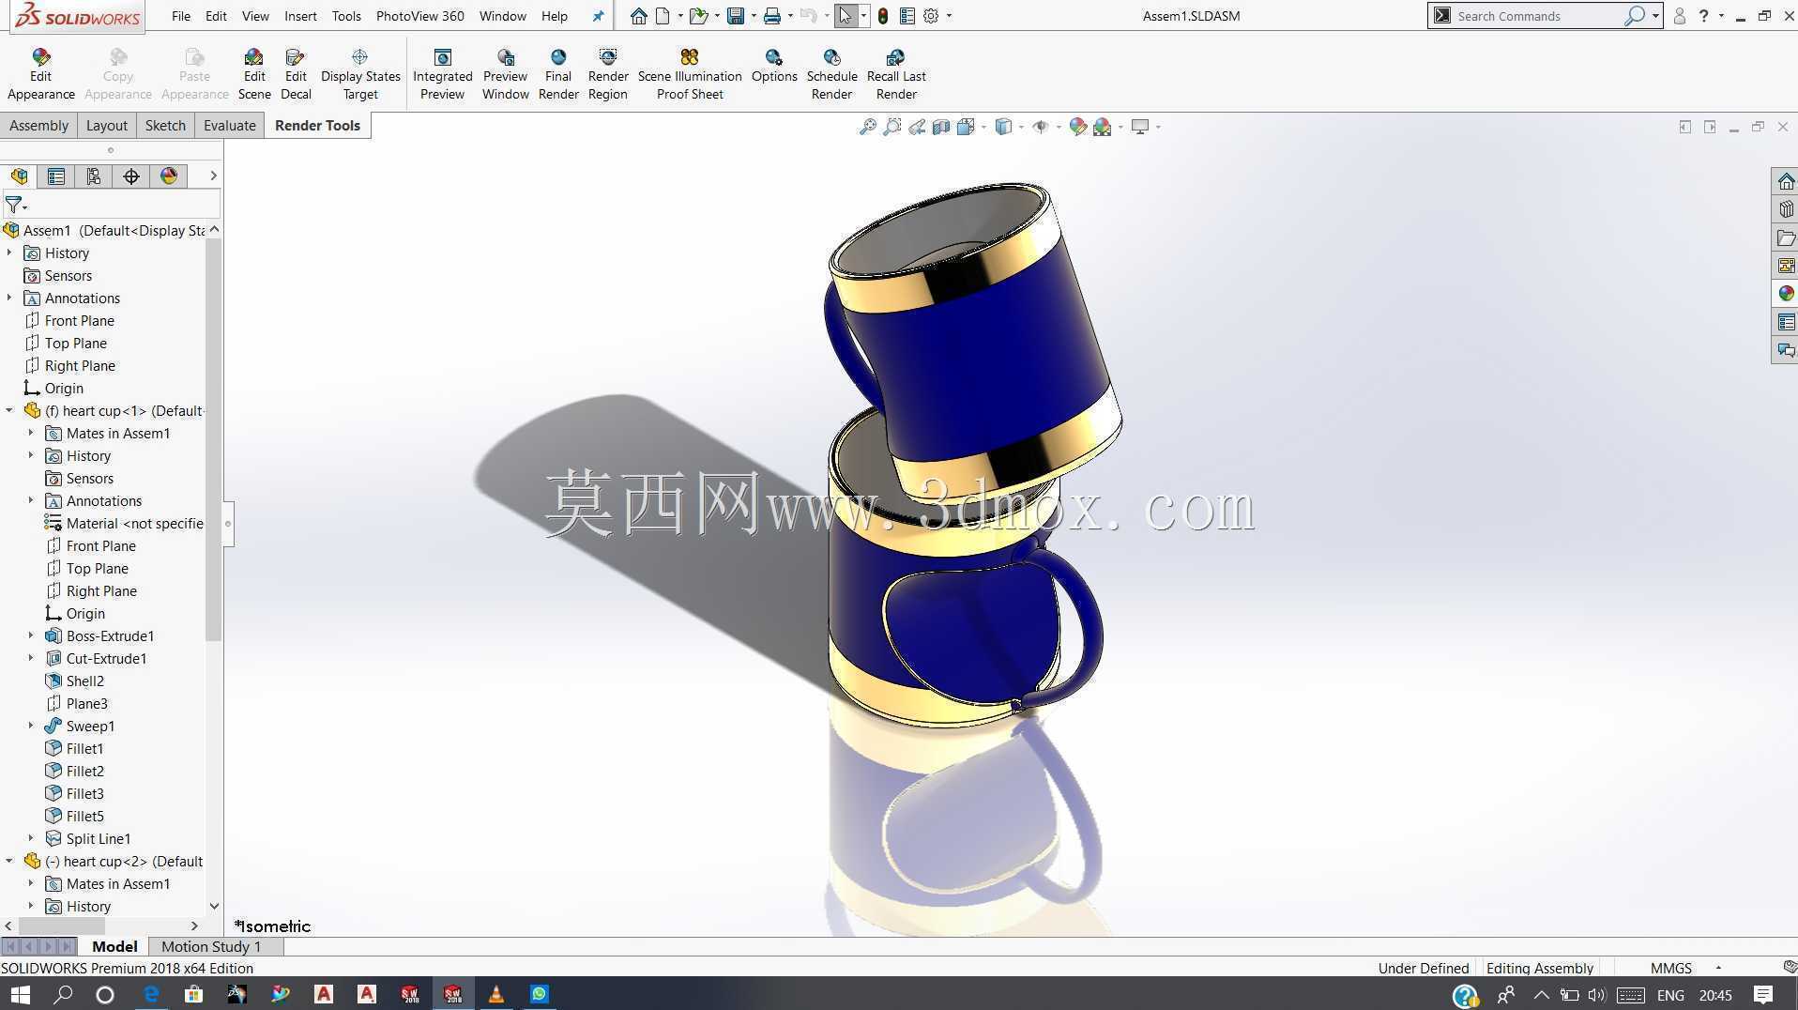Open DisplayManager tab

(x=169, y=176)
